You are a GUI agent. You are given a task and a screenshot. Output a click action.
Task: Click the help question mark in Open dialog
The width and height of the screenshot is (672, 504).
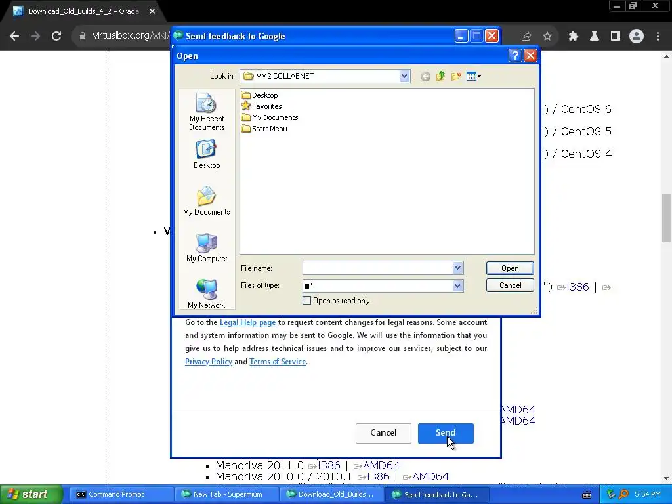coord(514,56)
